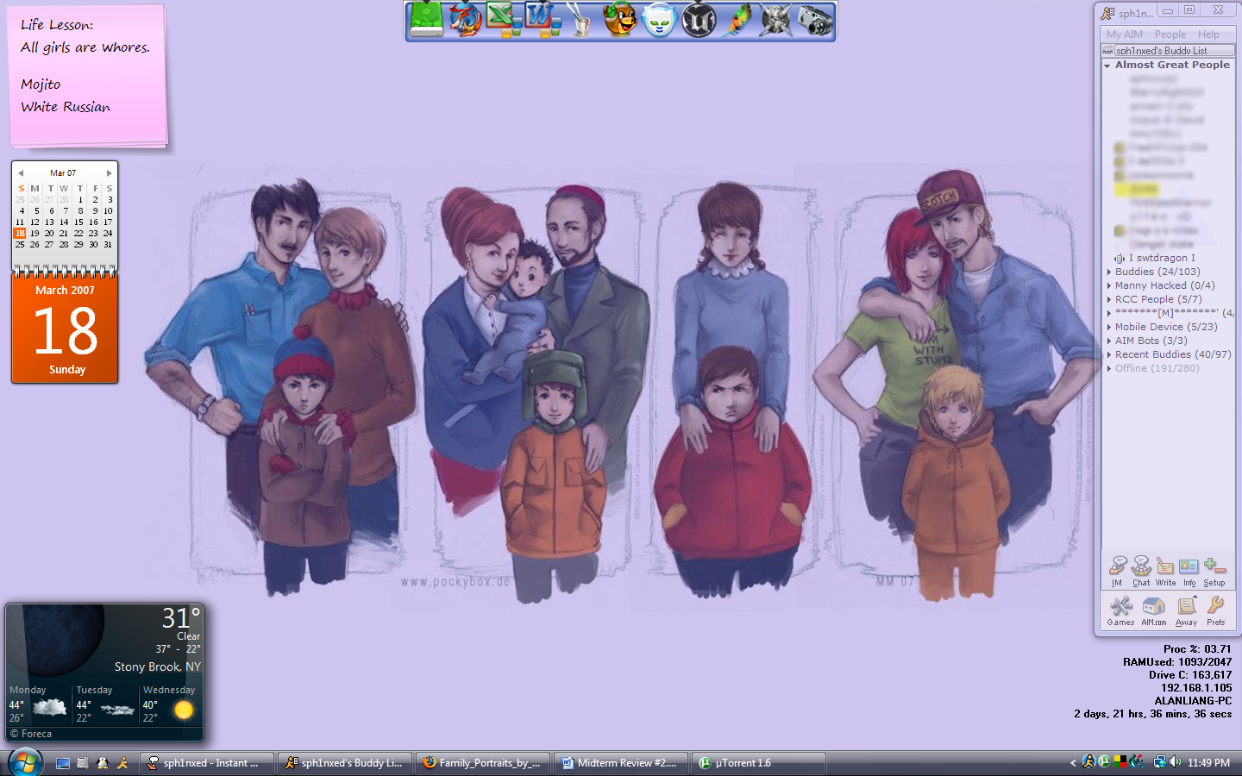Click the Setup icon in AIM
This screenshot has width=1242, height=776.
click(1214, 571)
